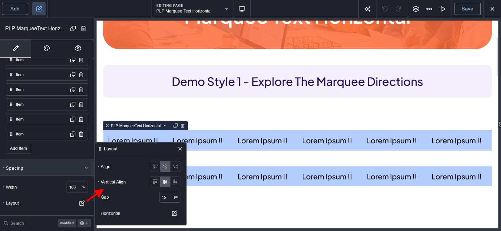Delete element via panel header trash icon
This screenshot has height=231, width=501.
point(83,28)
